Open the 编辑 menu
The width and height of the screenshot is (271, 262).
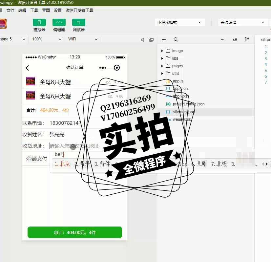(x=22, y=11)
